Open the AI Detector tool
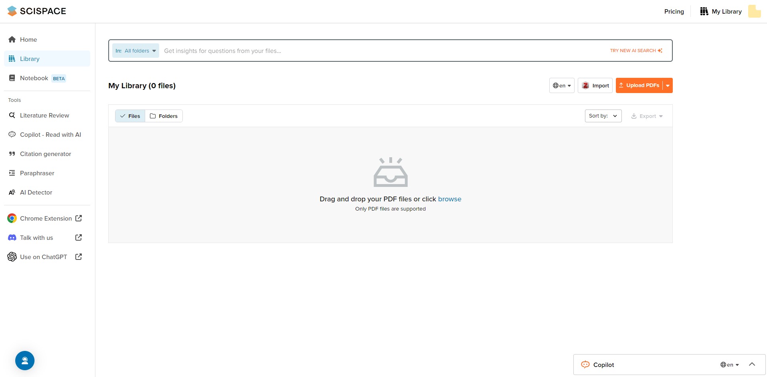The image size is (767, 377). 47,192
